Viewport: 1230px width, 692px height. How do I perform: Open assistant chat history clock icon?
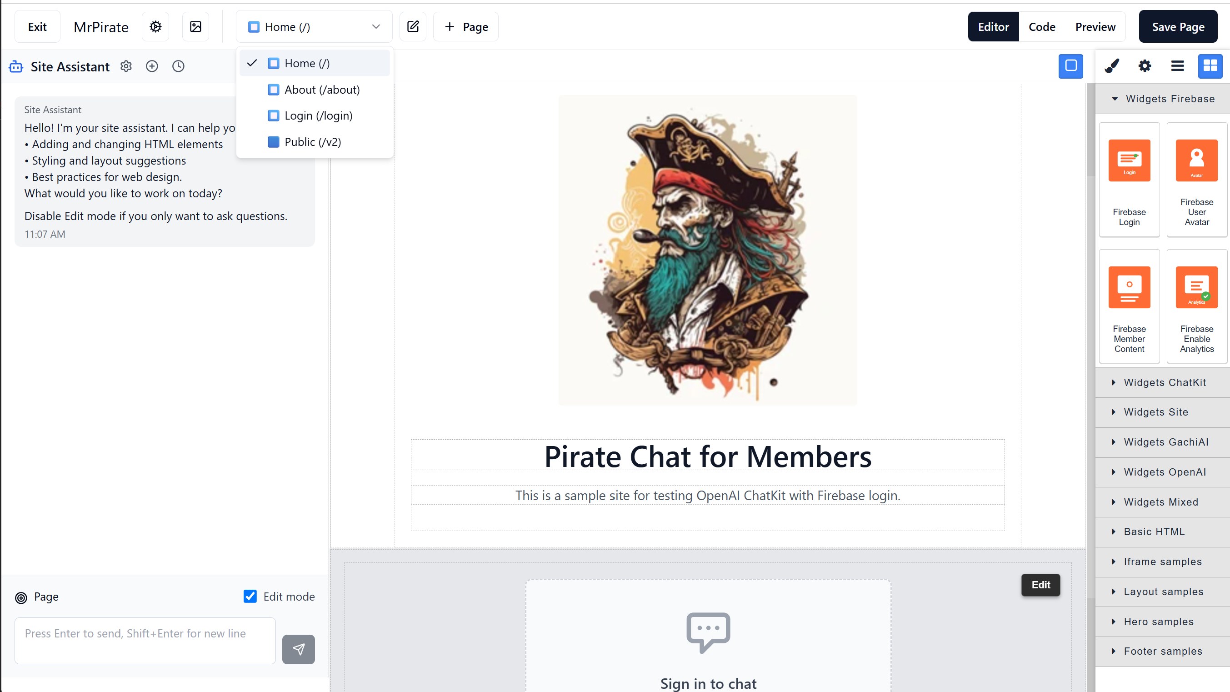[x=178, y=66]
